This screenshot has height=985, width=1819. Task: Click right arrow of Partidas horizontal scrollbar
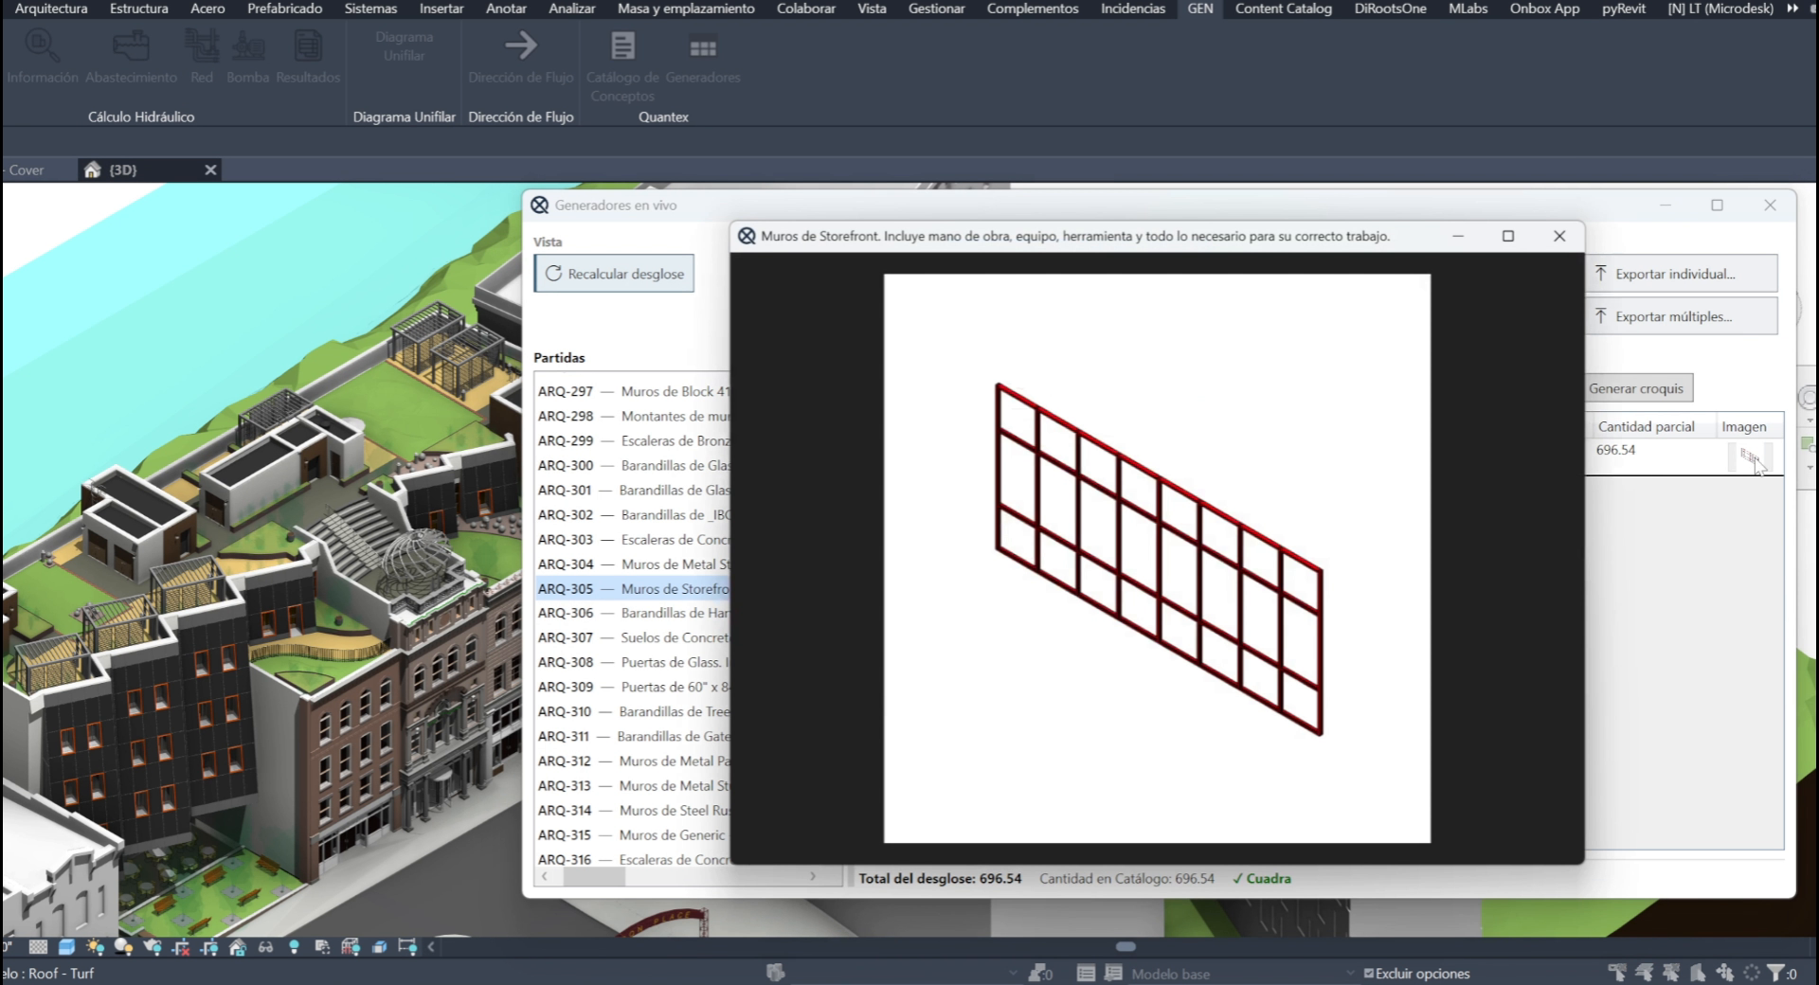(x=813, y=877)
